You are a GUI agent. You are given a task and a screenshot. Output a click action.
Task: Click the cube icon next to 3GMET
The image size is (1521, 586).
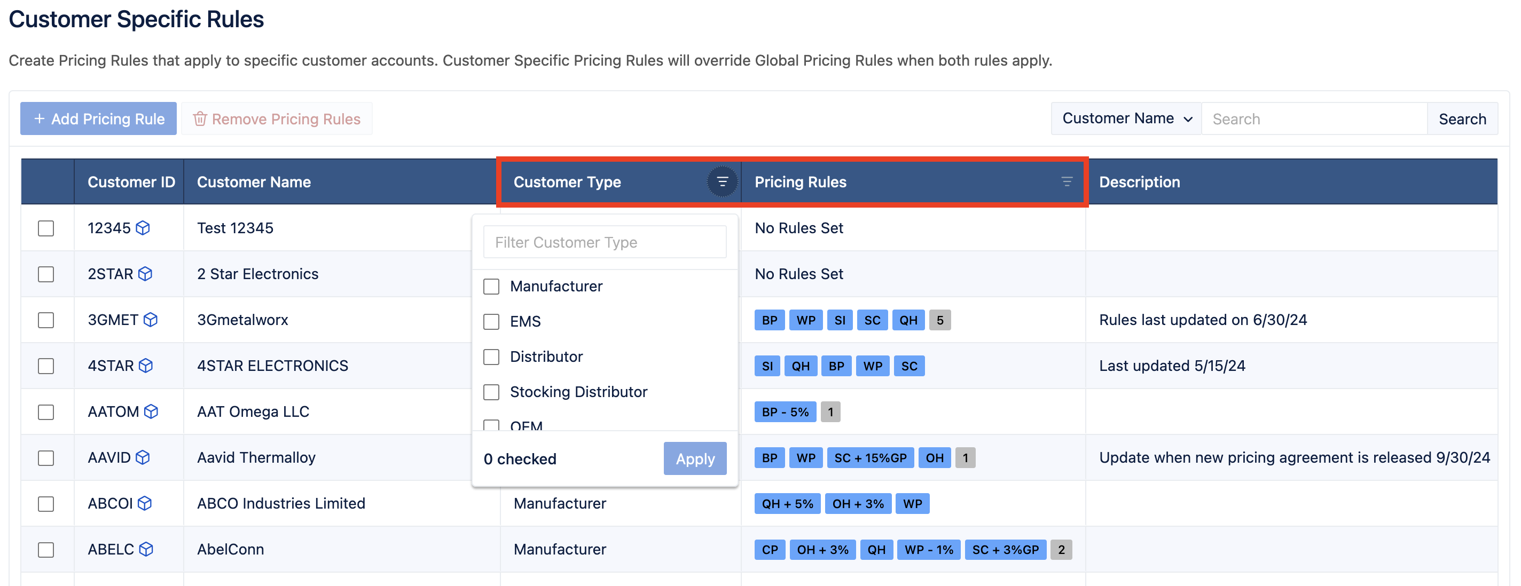[151, 320]
